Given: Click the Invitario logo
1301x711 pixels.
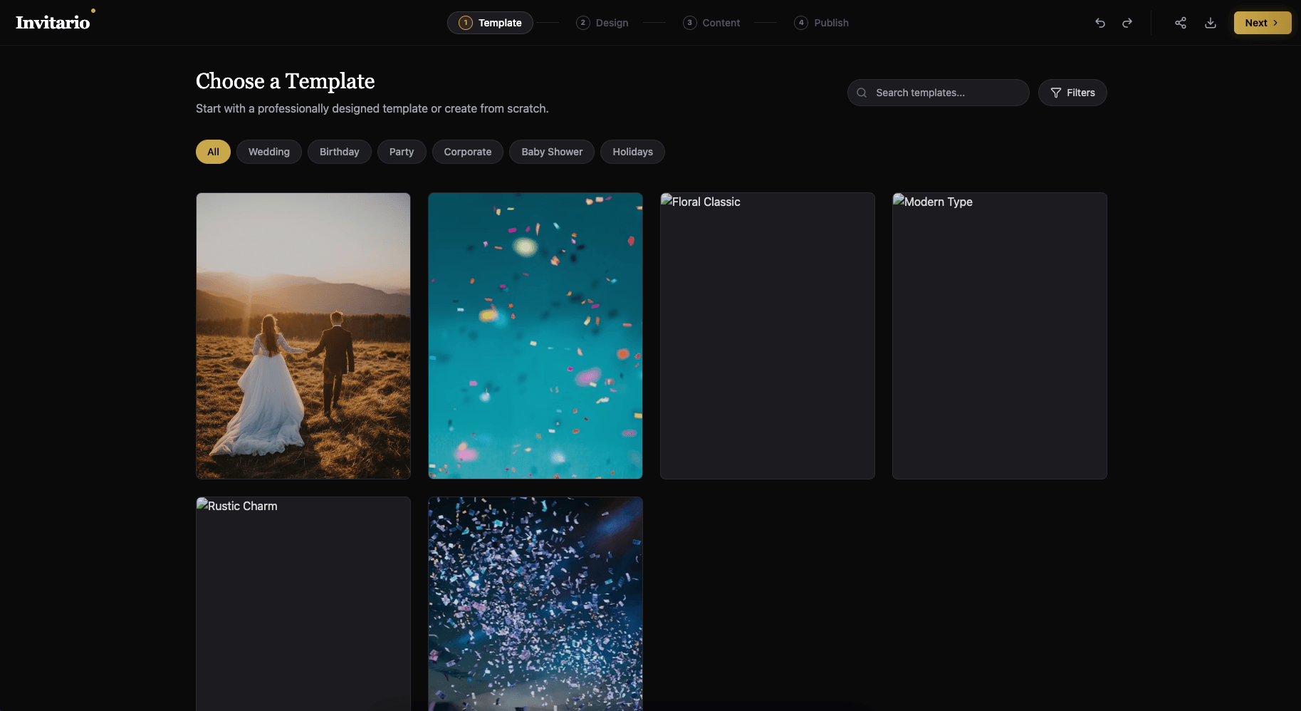Looking at the screenshot, I should coord(53,23).
